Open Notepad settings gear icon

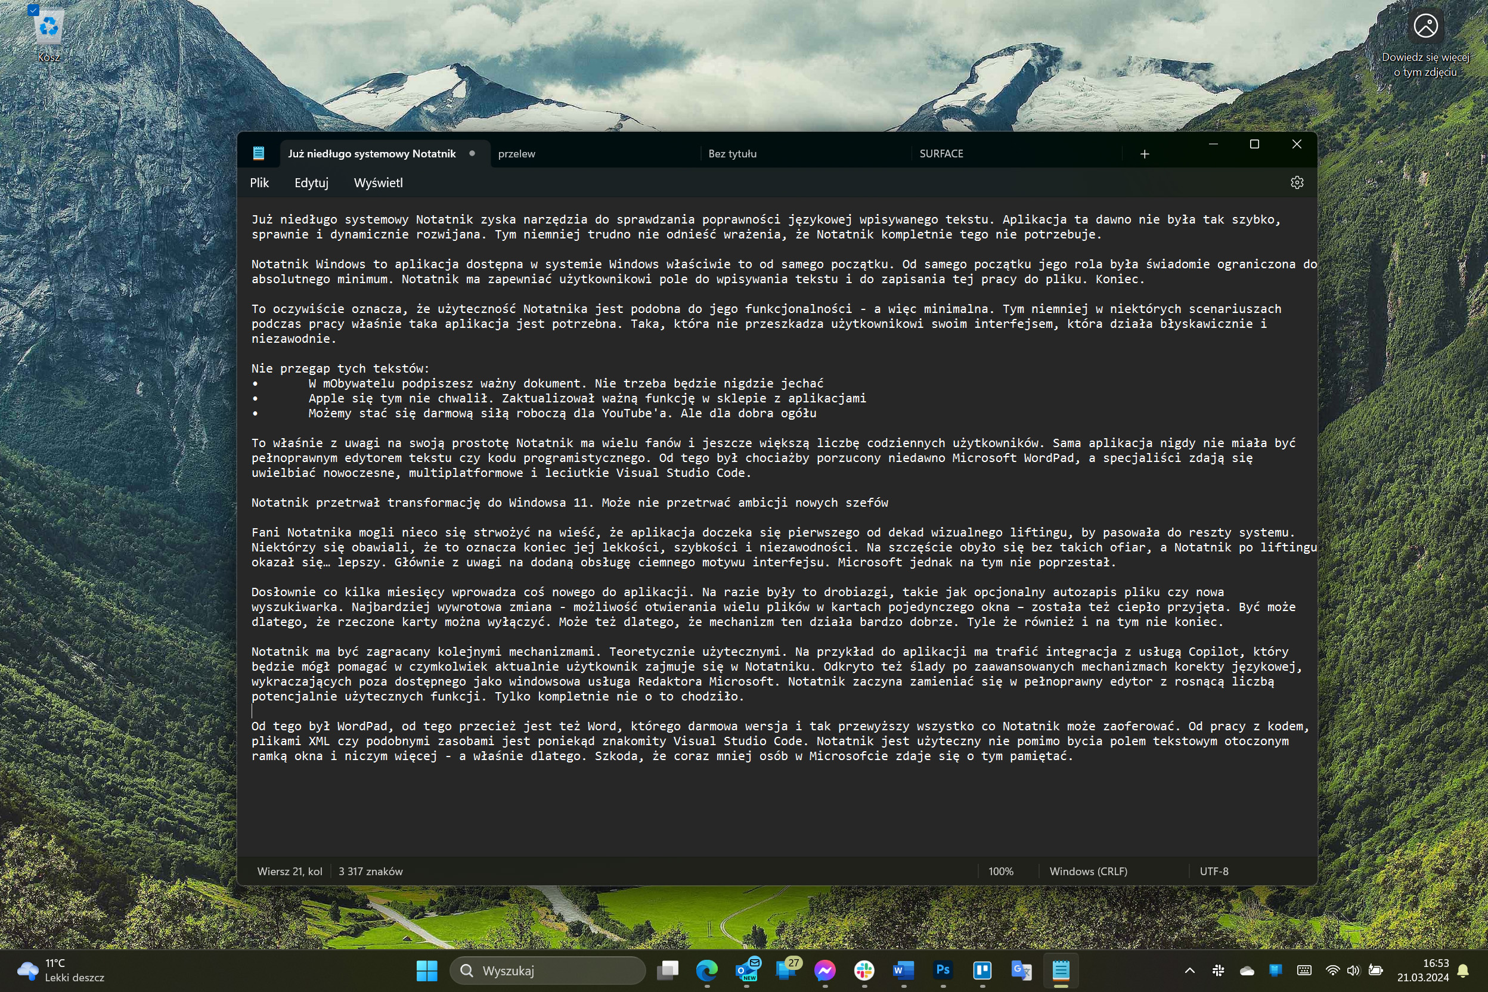[1296, 183]
